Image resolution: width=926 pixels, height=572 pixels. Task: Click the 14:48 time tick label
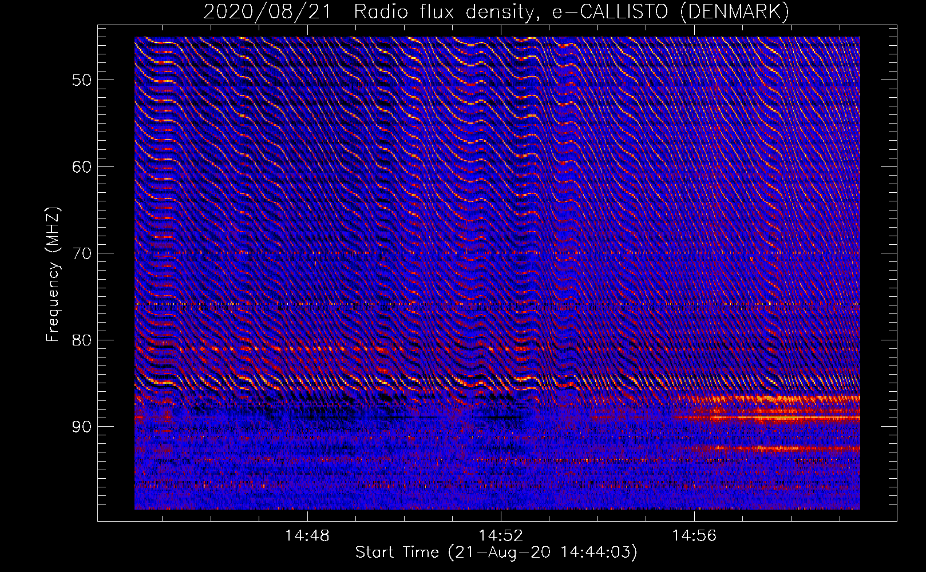click(x=307, y=535)
